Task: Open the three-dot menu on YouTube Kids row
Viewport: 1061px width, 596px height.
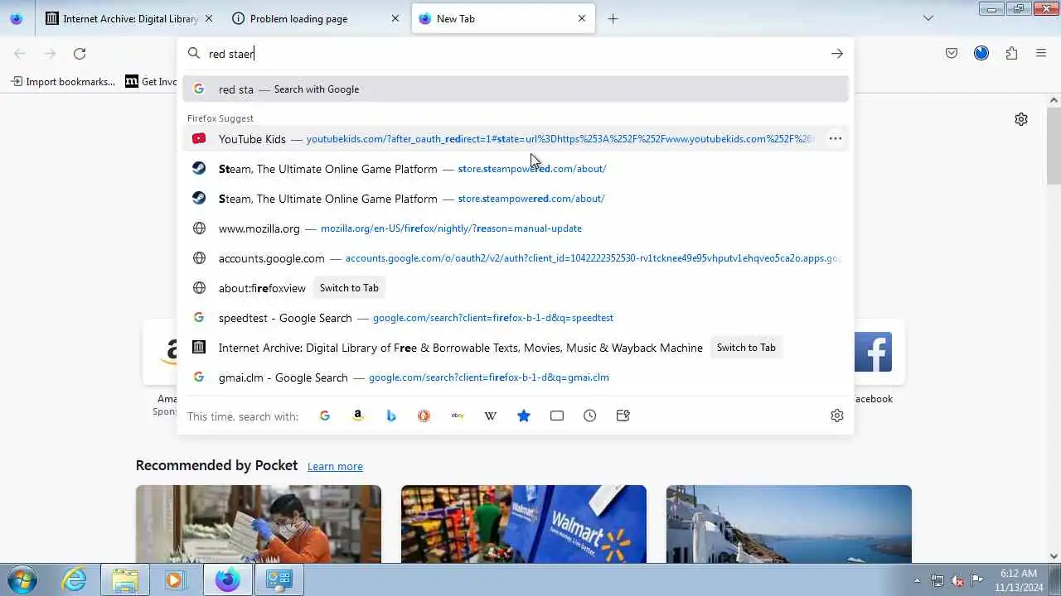Action: pyautogui.click(x=836, y=139)
